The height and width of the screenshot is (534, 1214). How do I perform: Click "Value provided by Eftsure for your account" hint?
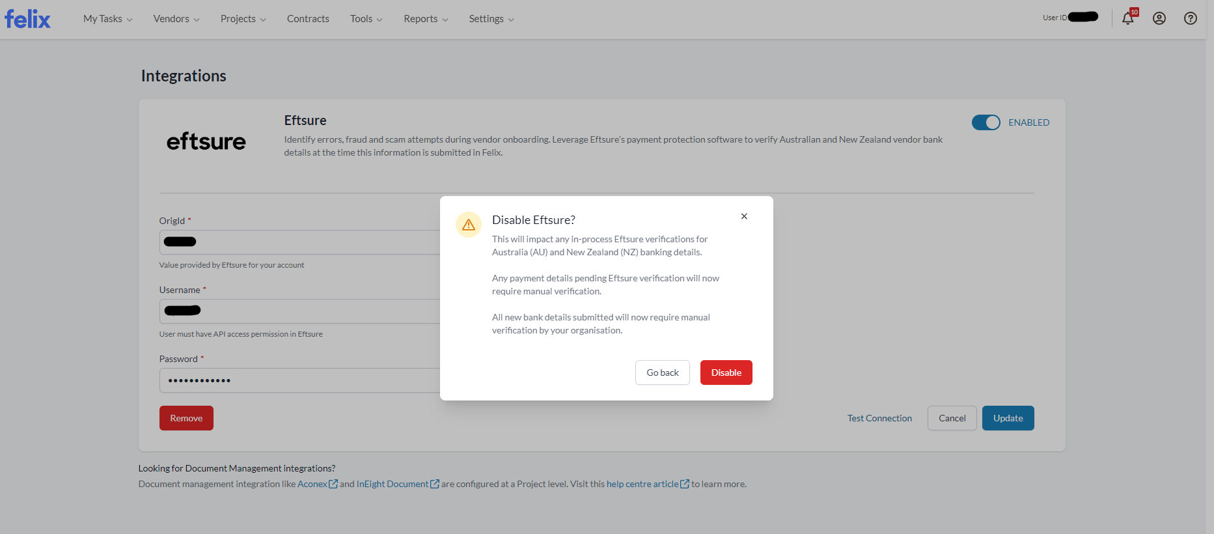(x=232, y=265)
